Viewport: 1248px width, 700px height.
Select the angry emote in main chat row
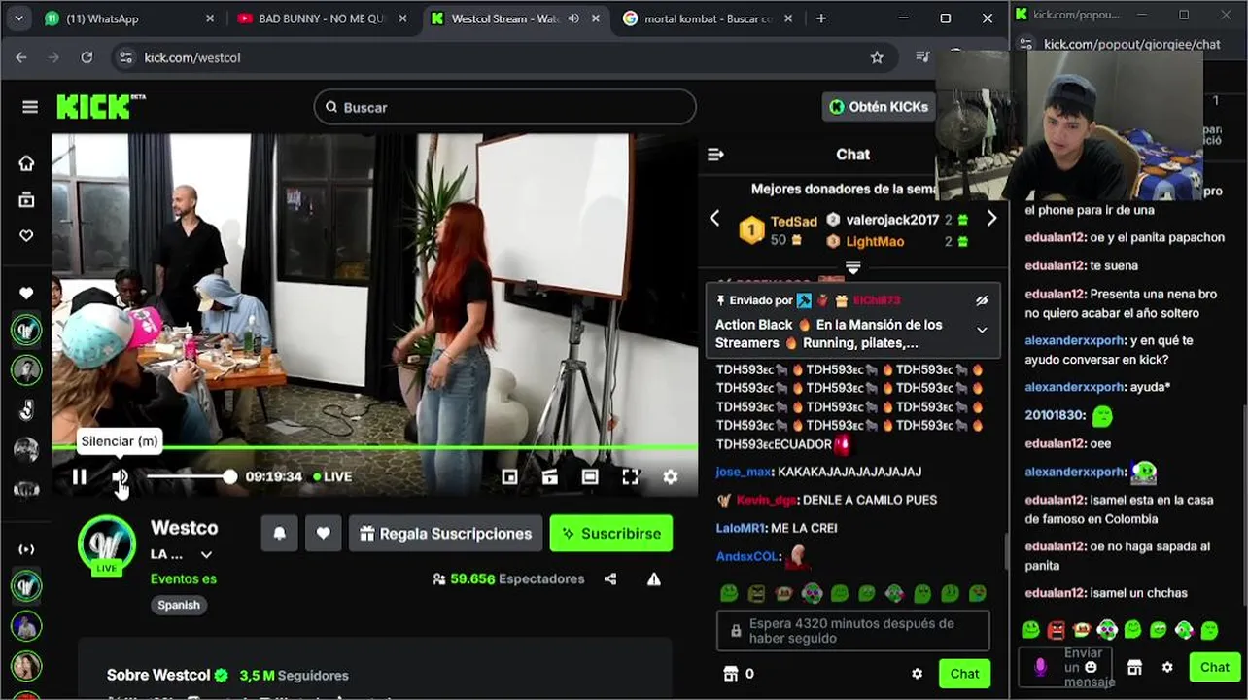pos(756,593)
